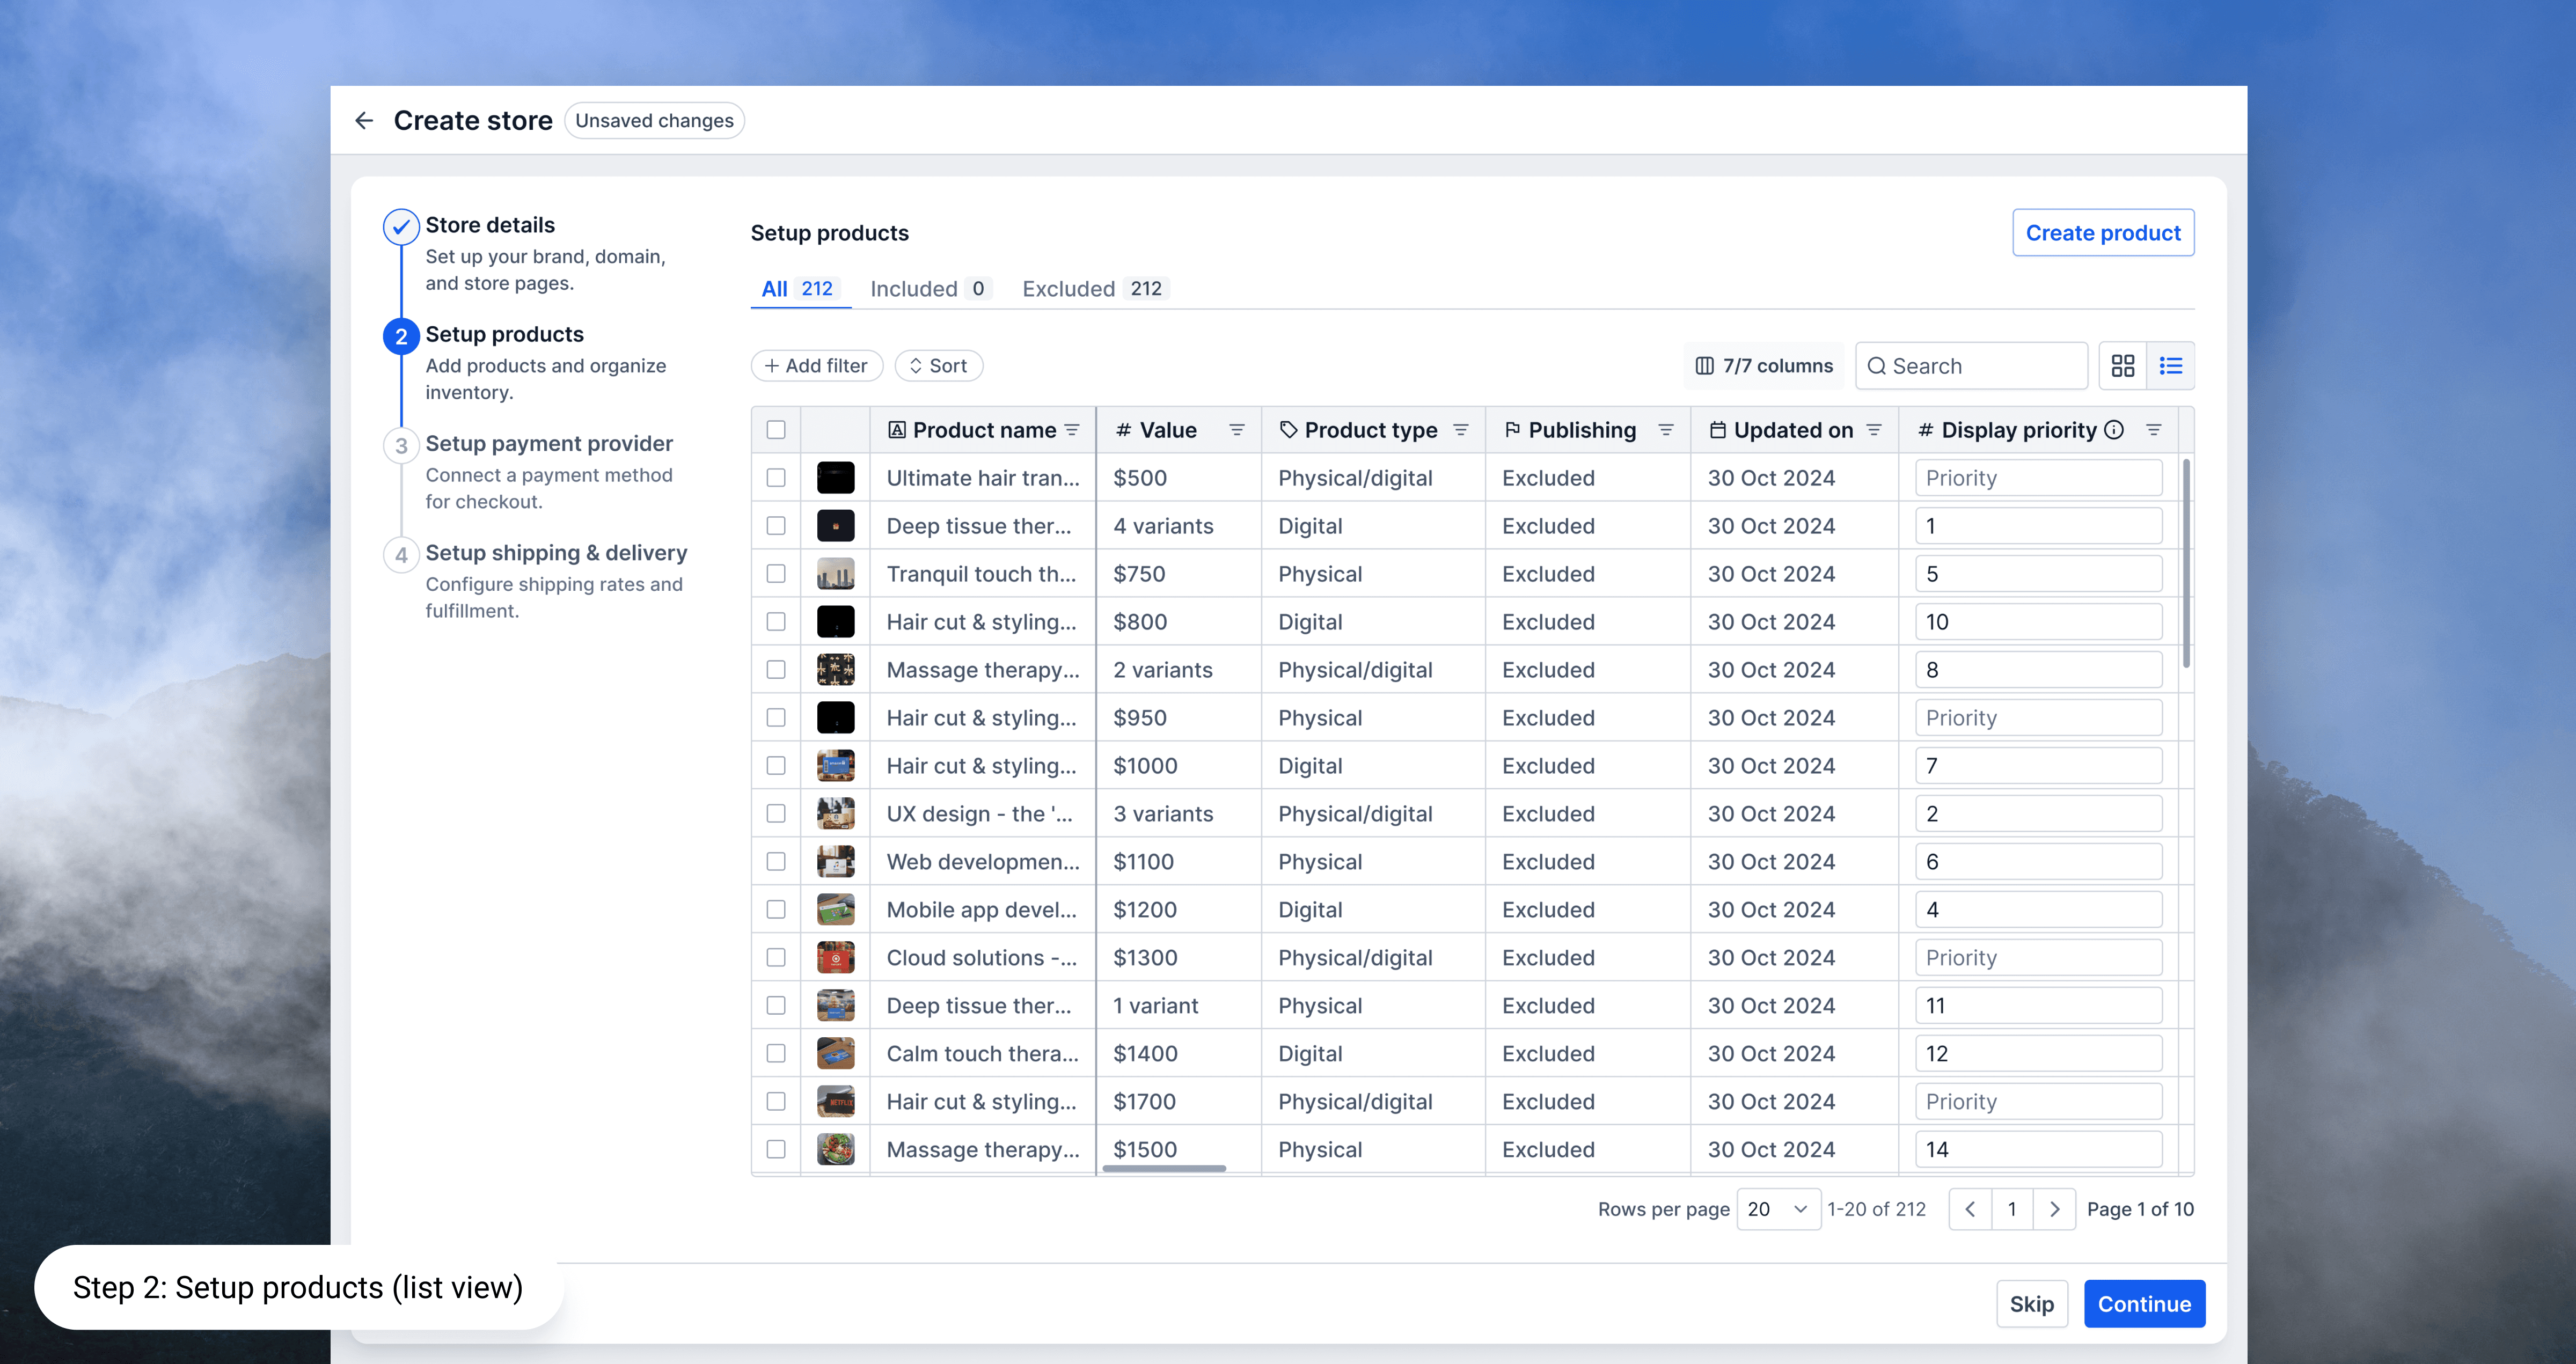Go to next page arrow

point(2054,1209)
